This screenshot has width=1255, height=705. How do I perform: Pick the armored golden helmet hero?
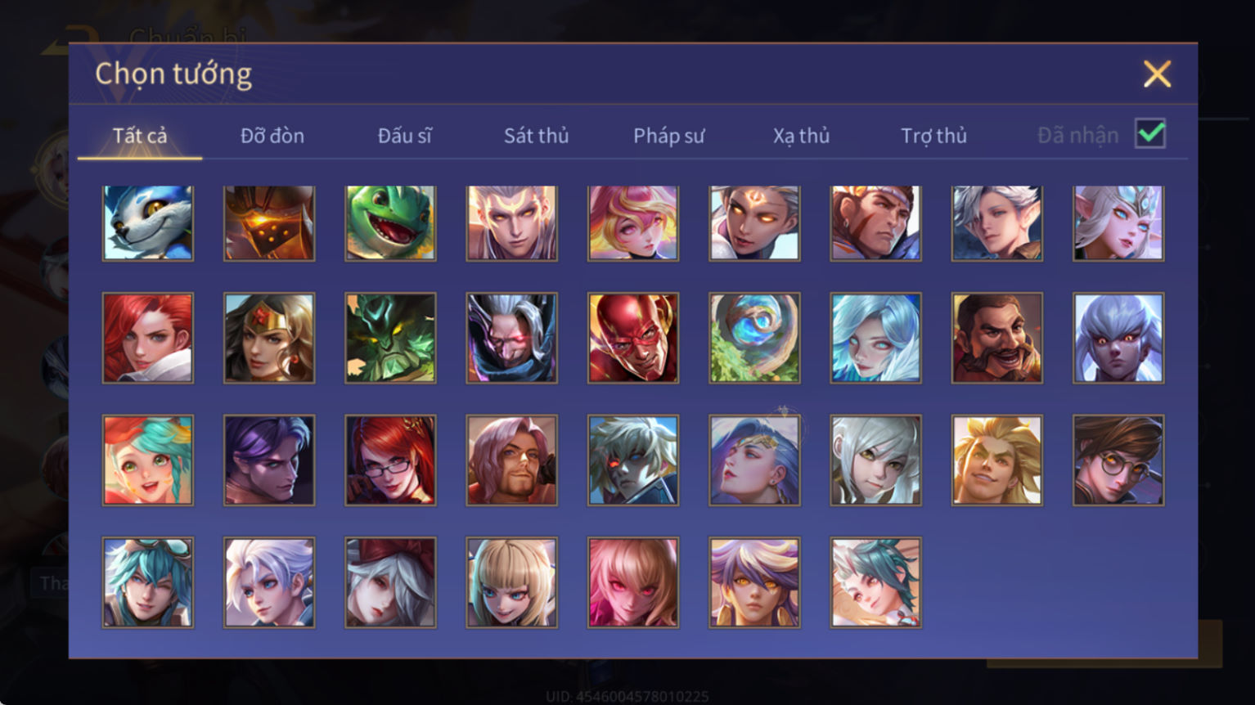pos(269,222)
